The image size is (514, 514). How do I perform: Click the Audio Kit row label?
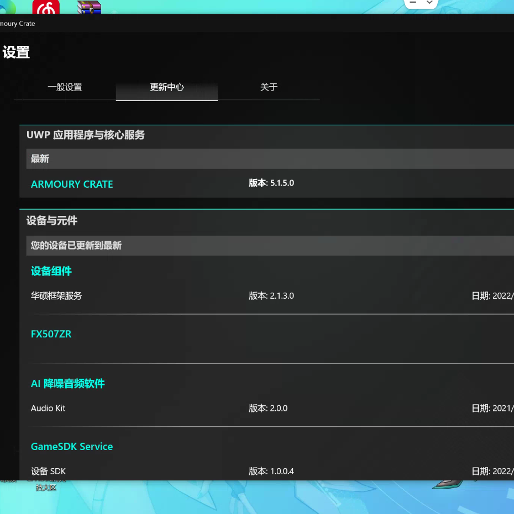point(48,409)
